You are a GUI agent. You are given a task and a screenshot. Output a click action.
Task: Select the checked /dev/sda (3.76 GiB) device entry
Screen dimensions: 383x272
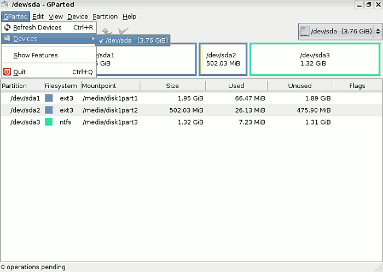click(134, 40)
